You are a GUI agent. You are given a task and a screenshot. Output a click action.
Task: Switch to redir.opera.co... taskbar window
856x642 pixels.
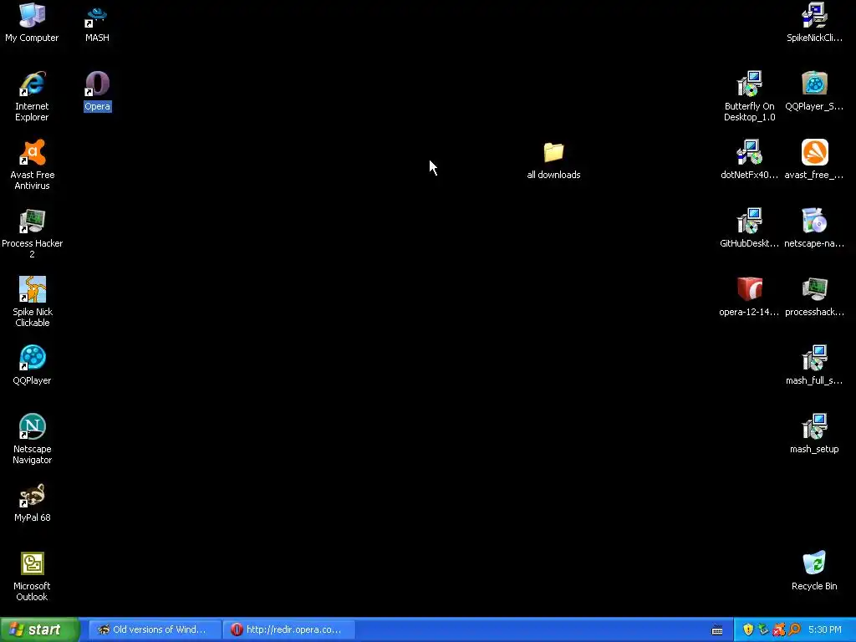point(288,629)
